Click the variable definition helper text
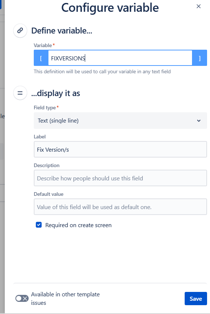 tap(102, 72)
